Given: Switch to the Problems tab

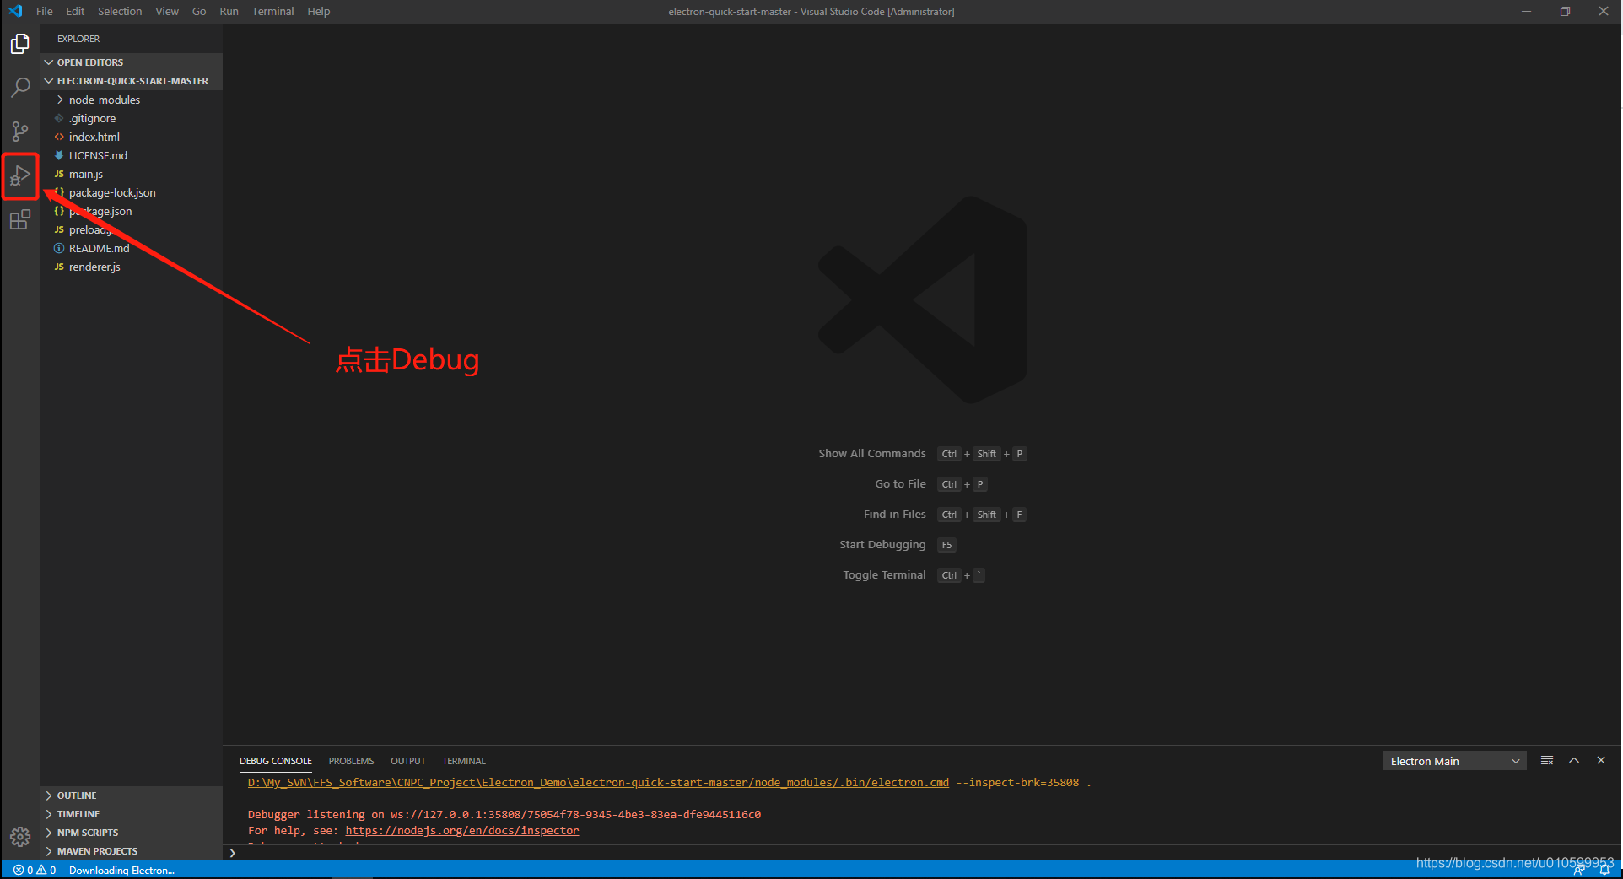Looking at the screenshot, I should coord(351,761).
